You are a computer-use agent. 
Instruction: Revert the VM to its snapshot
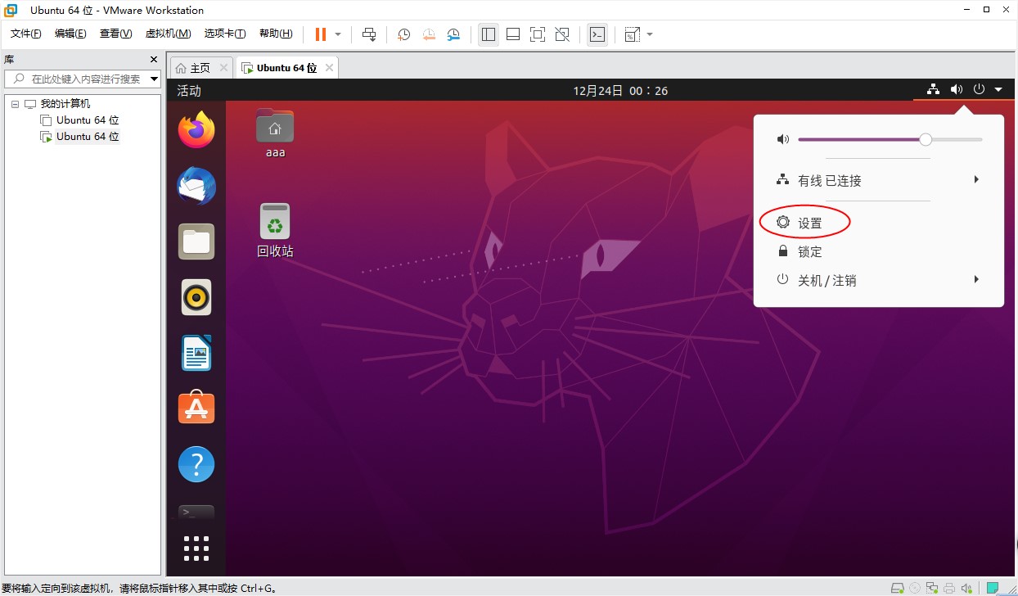428,34
